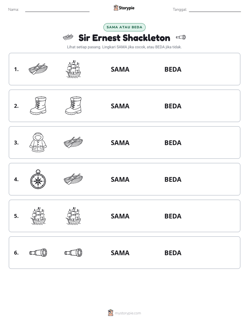The image size is (249, 323).
Task: Click the sailing ship icon in row 1
Action: coord(73,69)
